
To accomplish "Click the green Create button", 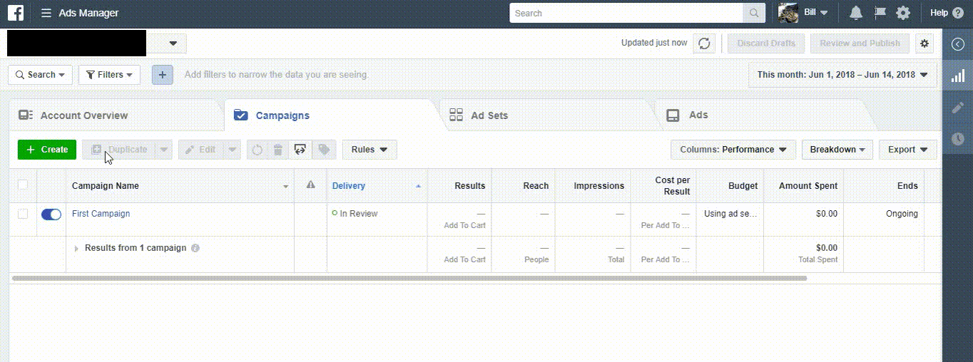I will pyautogui.click(x=47, y=150).
